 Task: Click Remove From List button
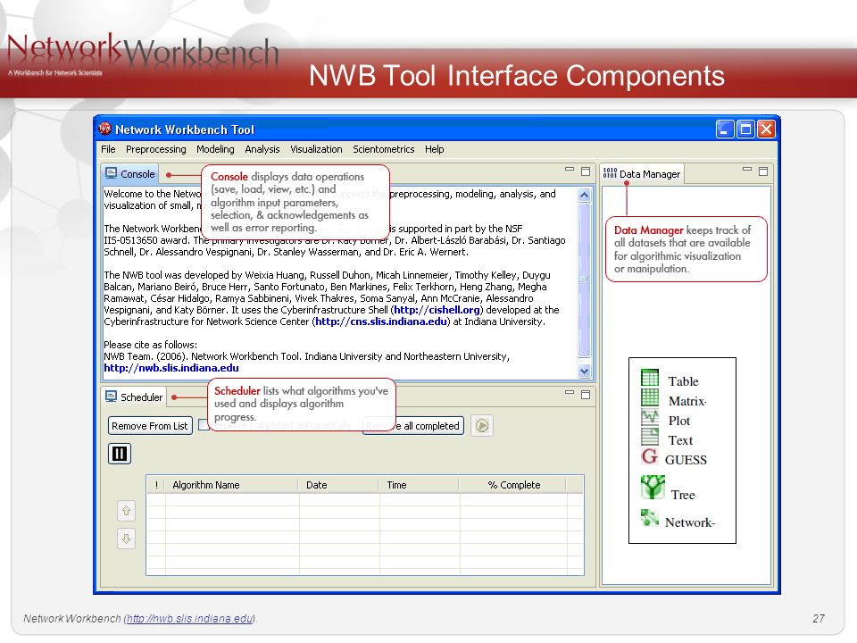(x=150, y=426)
